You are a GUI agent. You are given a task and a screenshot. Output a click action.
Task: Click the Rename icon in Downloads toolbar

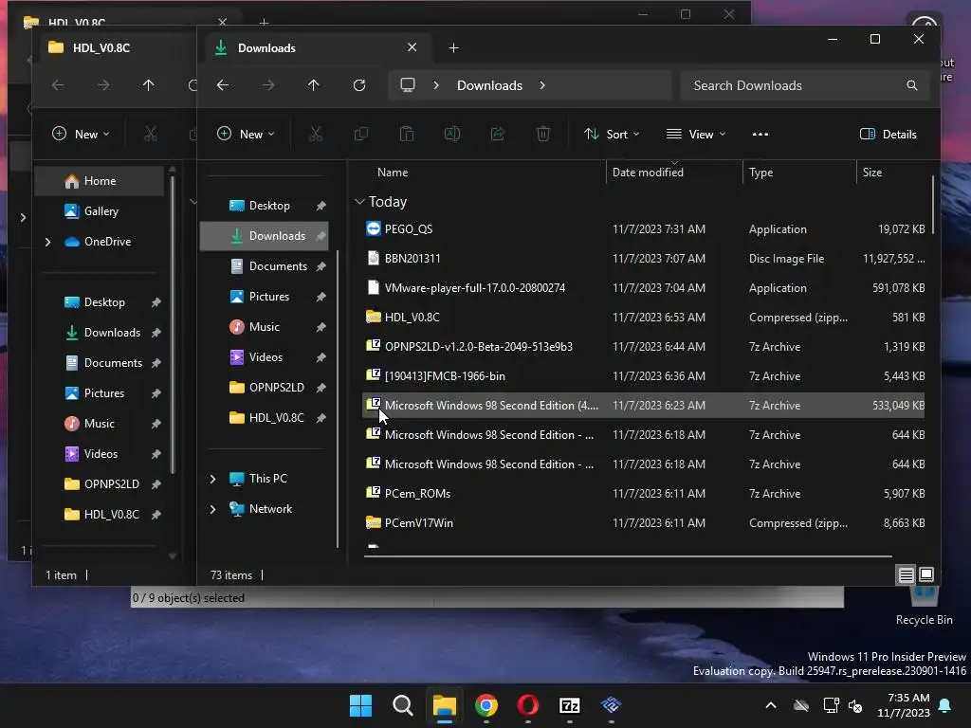[452, 134]
